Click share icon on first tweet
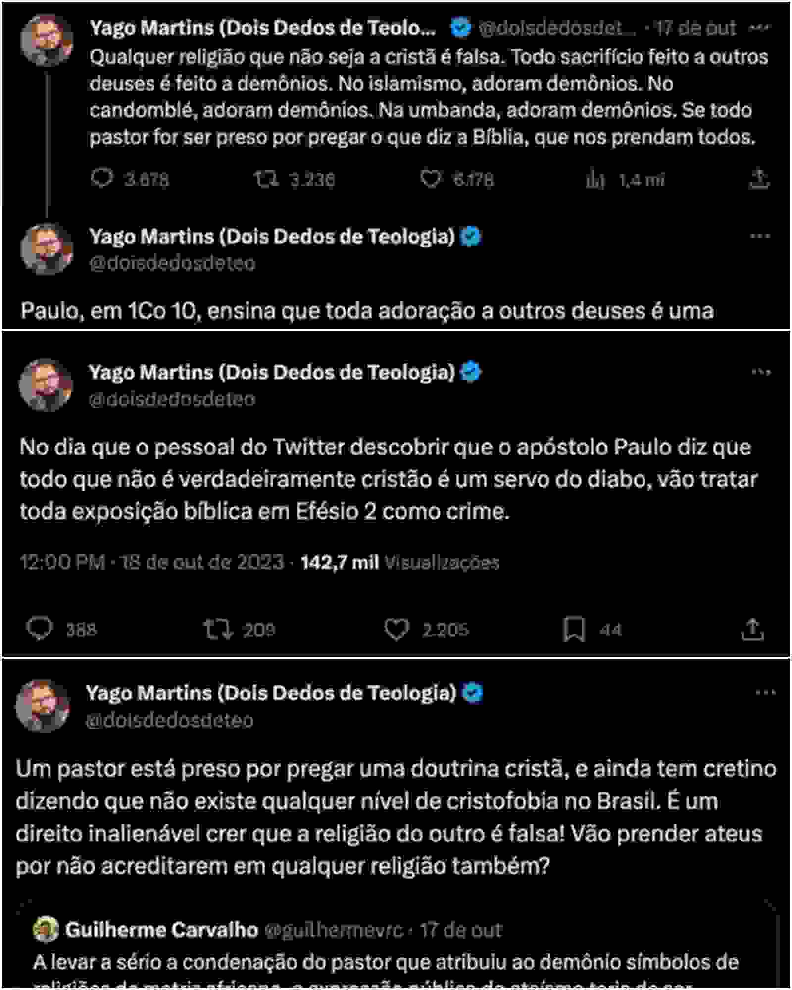The image size is (792, 990). 759,179
